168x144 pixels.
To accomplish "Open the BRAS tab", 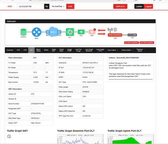I will tap(46, 50).
